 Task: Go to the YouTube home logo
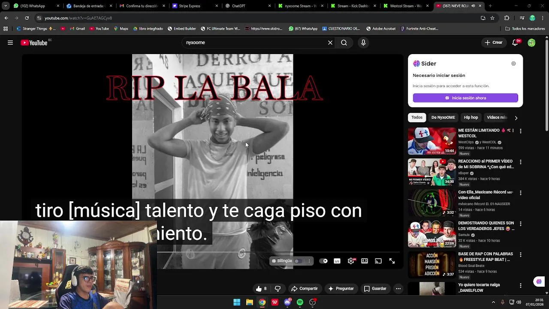34,42
